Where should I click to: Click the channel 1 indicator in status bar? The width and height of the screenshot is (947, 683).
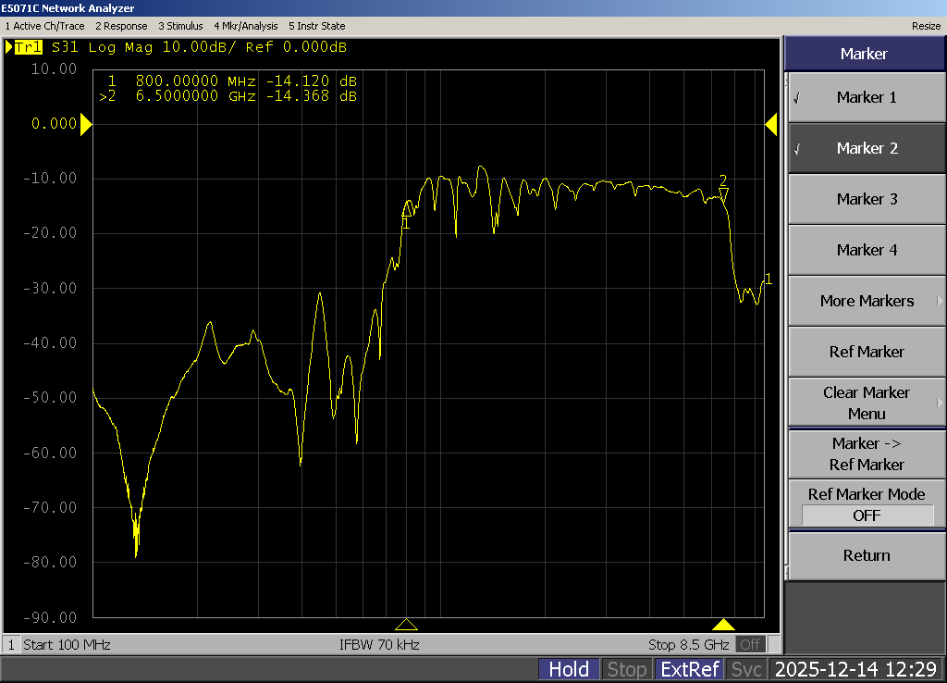[x=12, y=644]
